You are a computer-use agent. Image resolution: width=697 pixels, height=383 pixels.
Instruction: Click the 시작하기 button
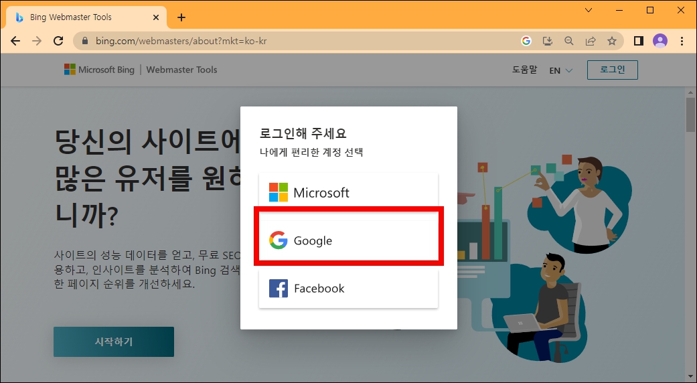[114, 341]
